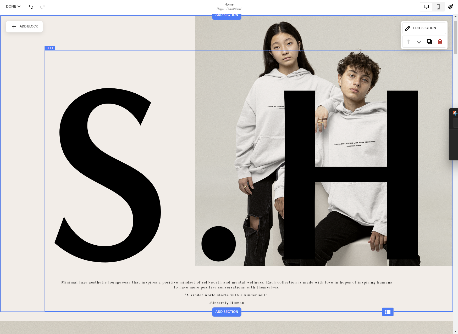This screenshot has height=334, width=458.
Task: Click scrollbar up arrow
Action: pos(456,16)
